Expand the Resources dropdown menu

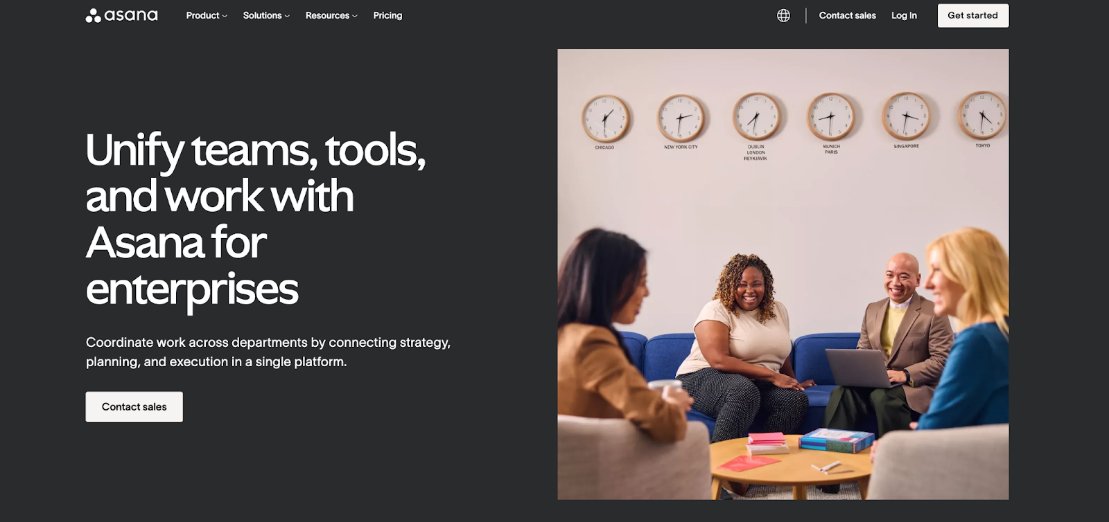(331, 15)
